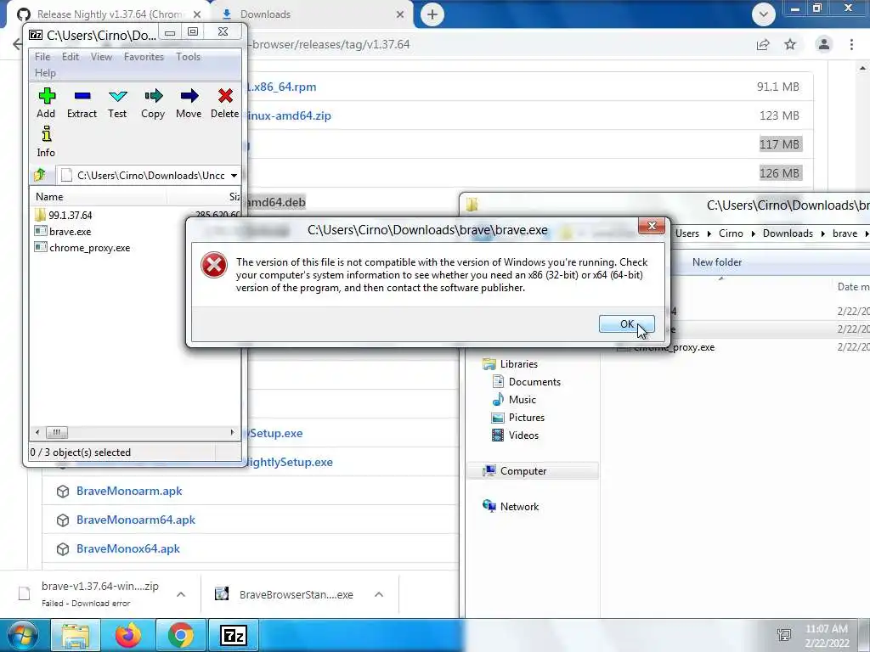Open the Info tool in 7-Zip
The image size is (870, 652).
[46, 142]
